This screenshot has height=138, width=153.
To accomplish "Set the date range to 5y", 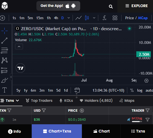I will pos(18,90).
